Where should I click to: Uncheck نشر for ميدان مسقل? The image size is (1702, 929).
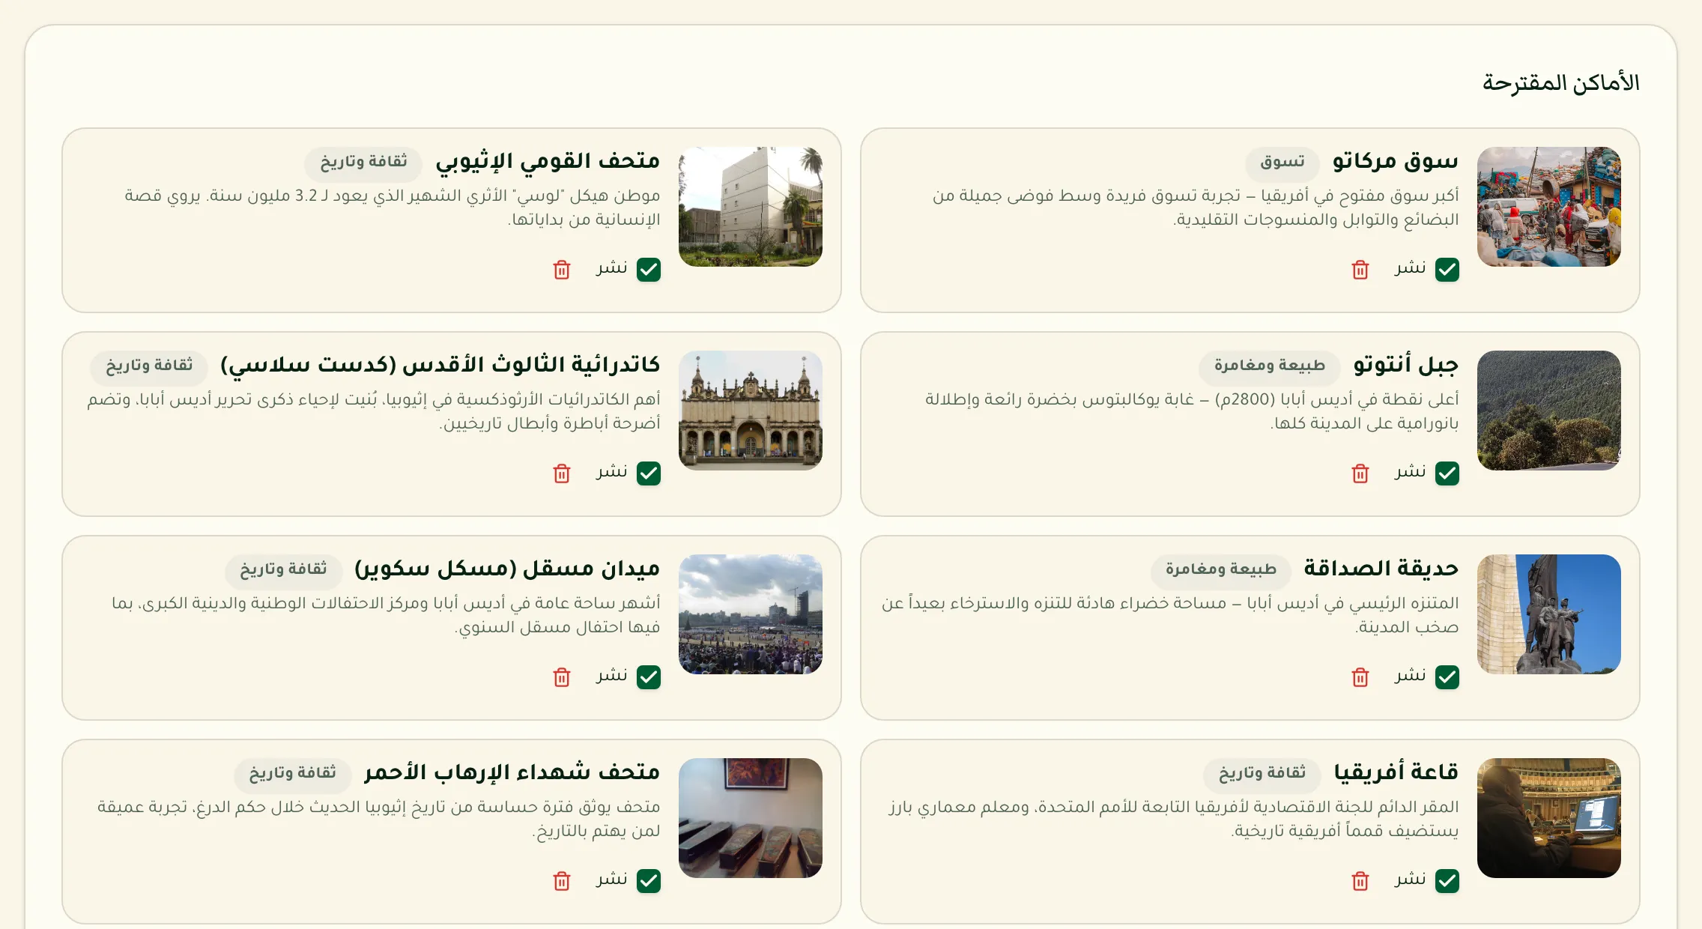click(649, 677)
